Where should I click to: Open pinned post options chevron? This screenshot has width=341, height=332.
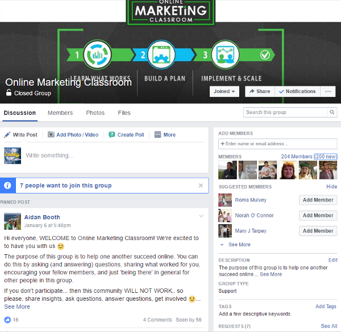[201, 216]
